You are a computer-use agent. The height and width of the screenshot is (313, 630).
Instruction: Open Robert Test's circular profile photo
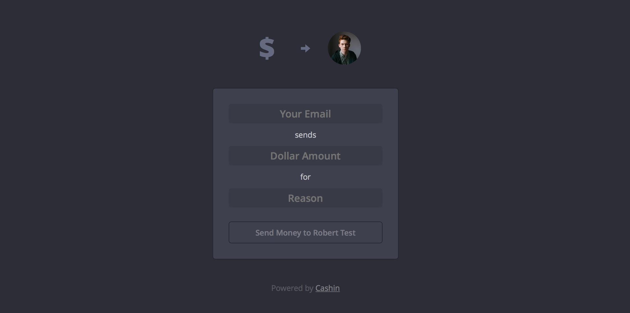coord(344,48)
